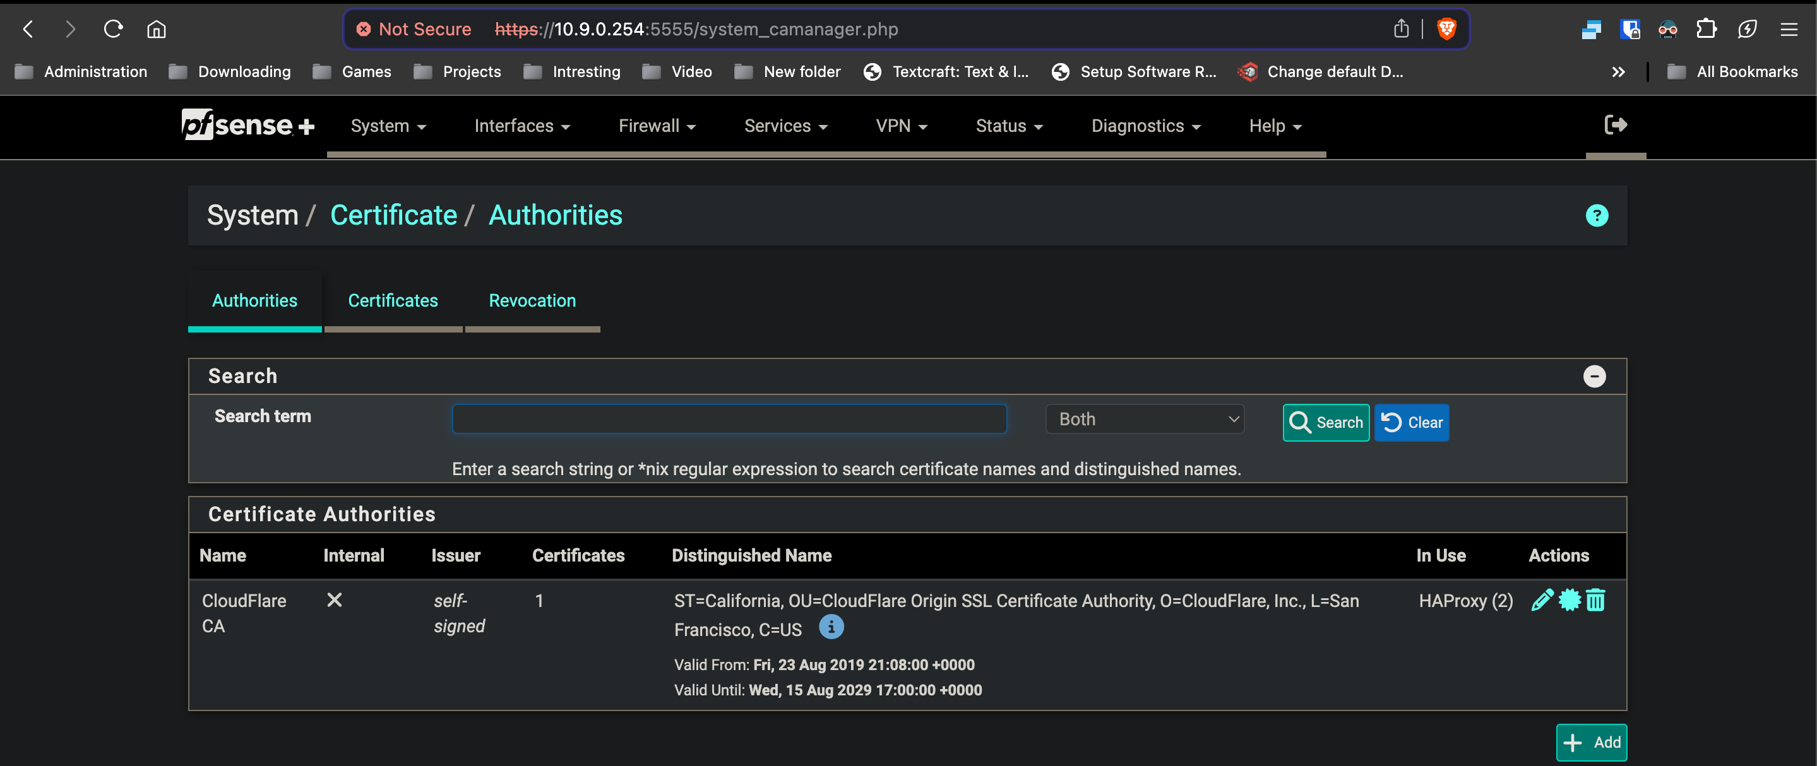Switch to the Certificates tab
This screenshot has height=766, width=1817.
(393, 301)
